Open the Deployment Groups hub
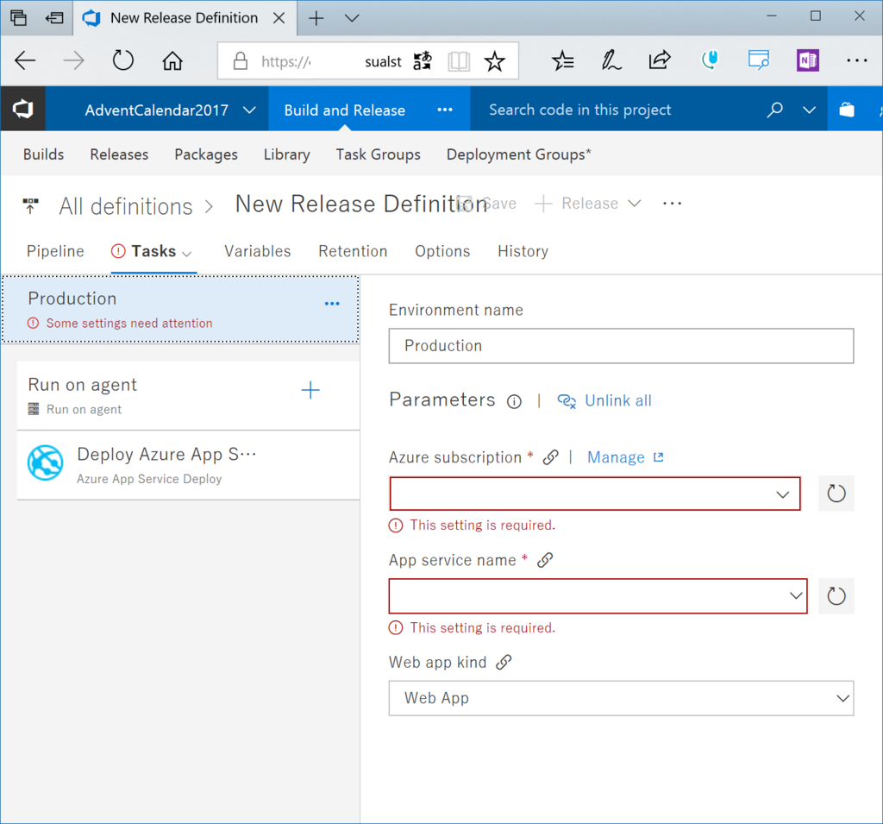This screenshot has height=824, width=883. pos(518,155)
